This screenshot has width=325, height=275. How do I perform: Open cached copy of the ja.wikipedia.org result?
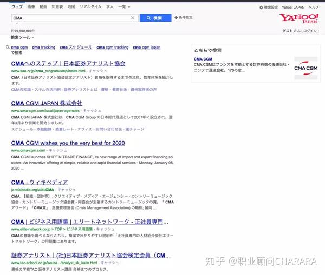[x=67, y=190]
